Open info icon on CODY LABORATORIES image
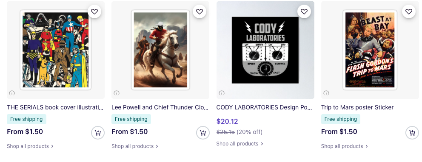This screenshot has width=422, height=162. pyautogui.click(x=222, y=93)
